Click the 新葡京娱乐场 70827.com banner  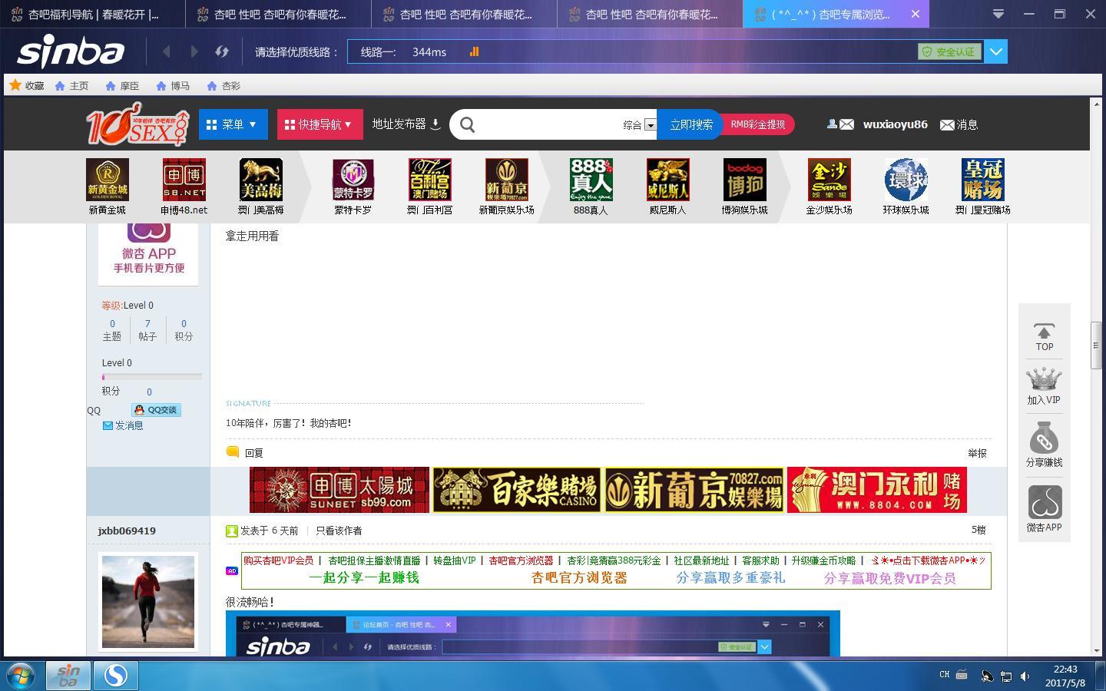(x=694, y=490)
